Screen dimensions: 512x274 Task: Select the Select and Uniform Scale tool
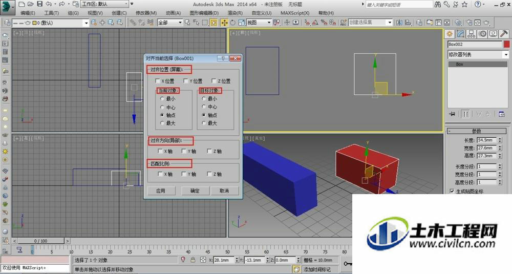[x=242, y=23]
